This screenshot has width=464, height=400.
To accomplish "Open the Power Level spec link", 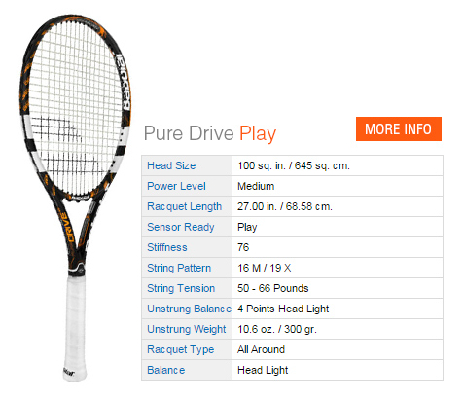I will (x=176, y=186).
